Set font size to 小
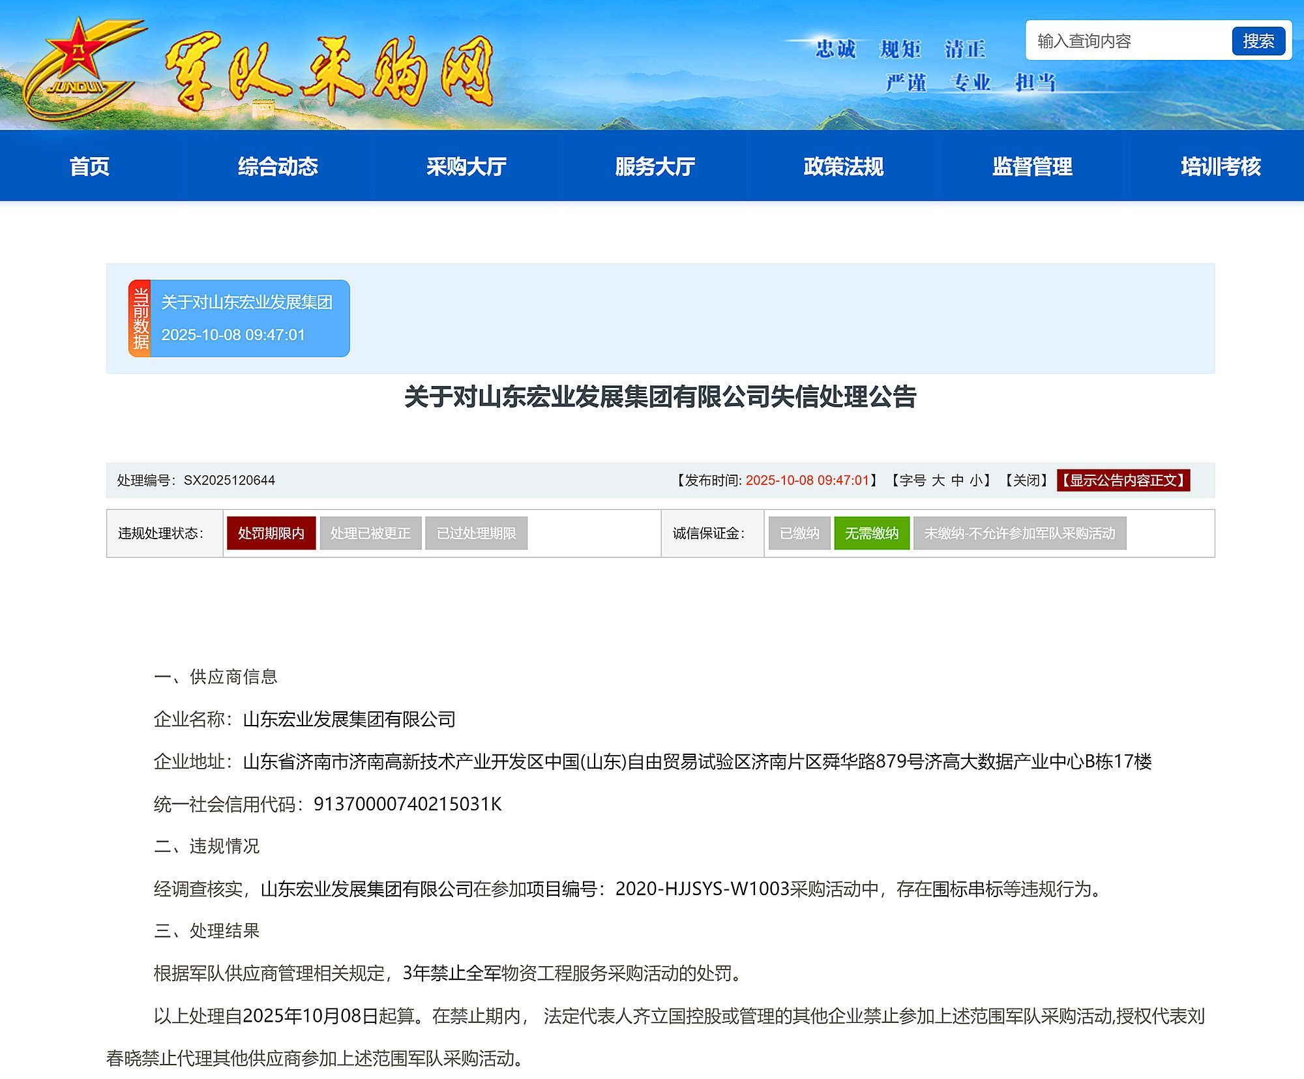 pyautogui.click(x=976, y=480)
